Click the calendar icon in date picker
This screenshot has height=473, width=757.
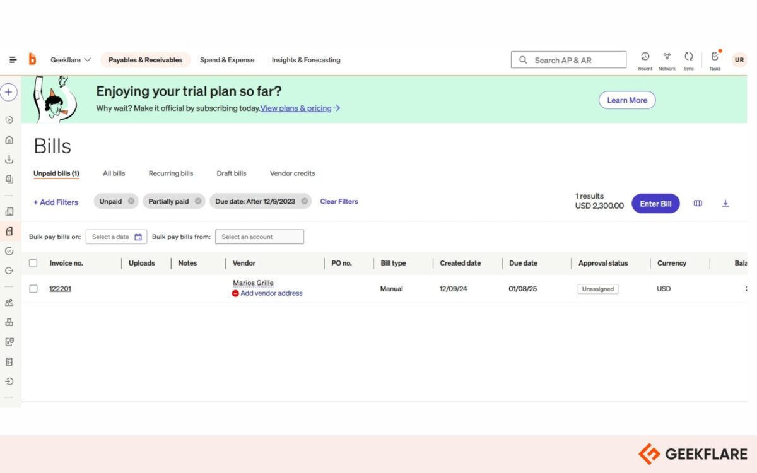coord(138,237)
